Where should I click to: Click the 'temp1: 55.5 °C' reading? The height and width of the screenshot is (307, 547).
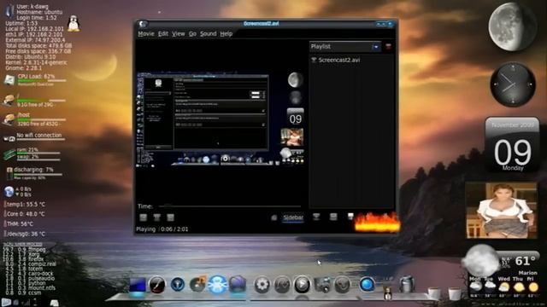26,204
